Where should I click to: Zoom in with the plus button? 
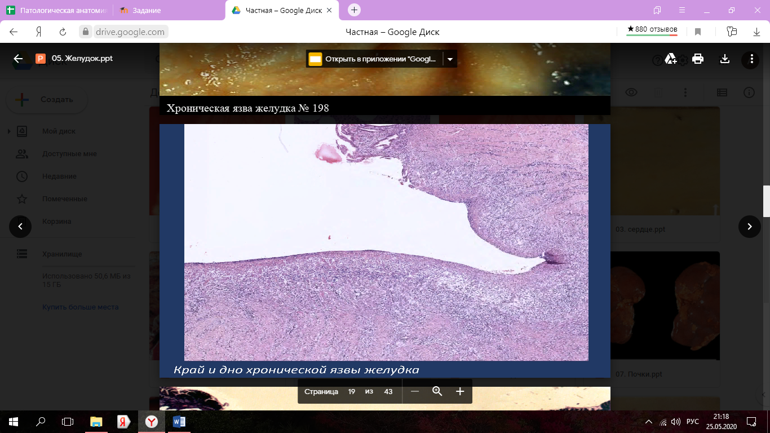(460, 391)
